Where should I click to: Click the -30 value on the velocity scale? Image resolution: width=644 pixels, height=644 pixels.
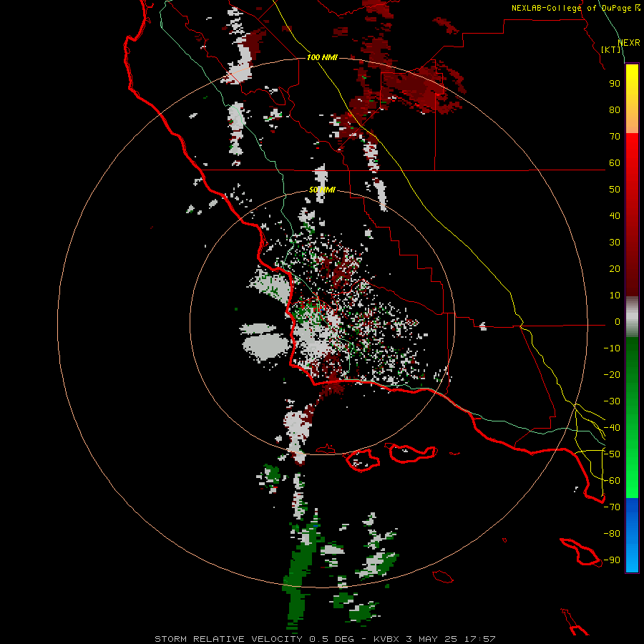coord(612,401)
